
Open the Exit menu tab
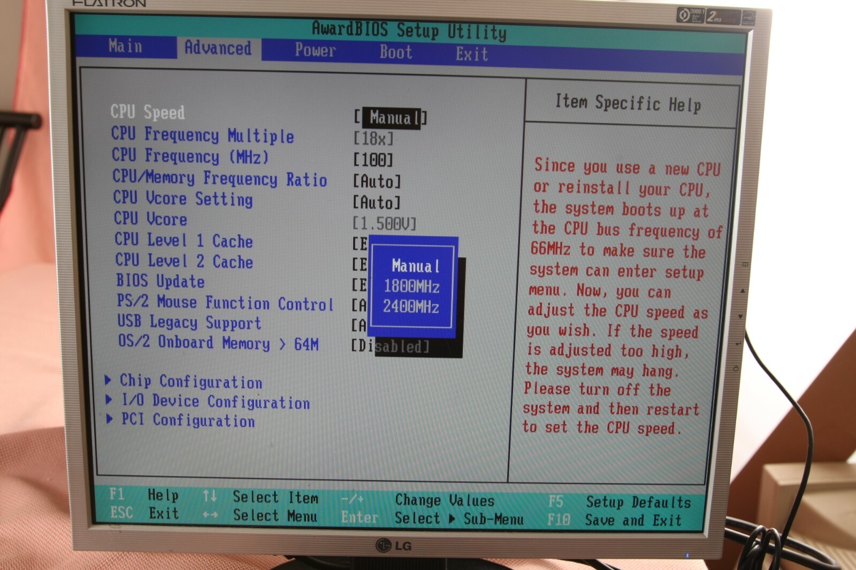click(x=472, y=54)
